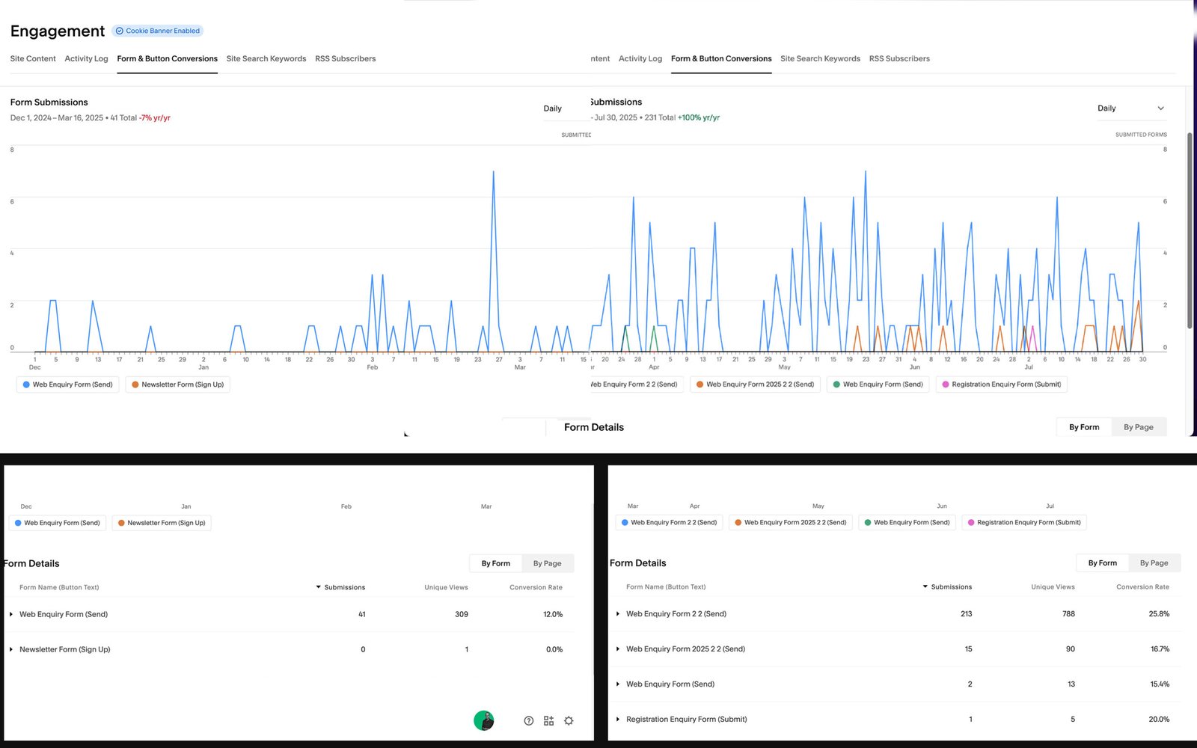Click the -7% yr/yr change text
This screenshot has width=1197, height=748.
click(155, 117)
